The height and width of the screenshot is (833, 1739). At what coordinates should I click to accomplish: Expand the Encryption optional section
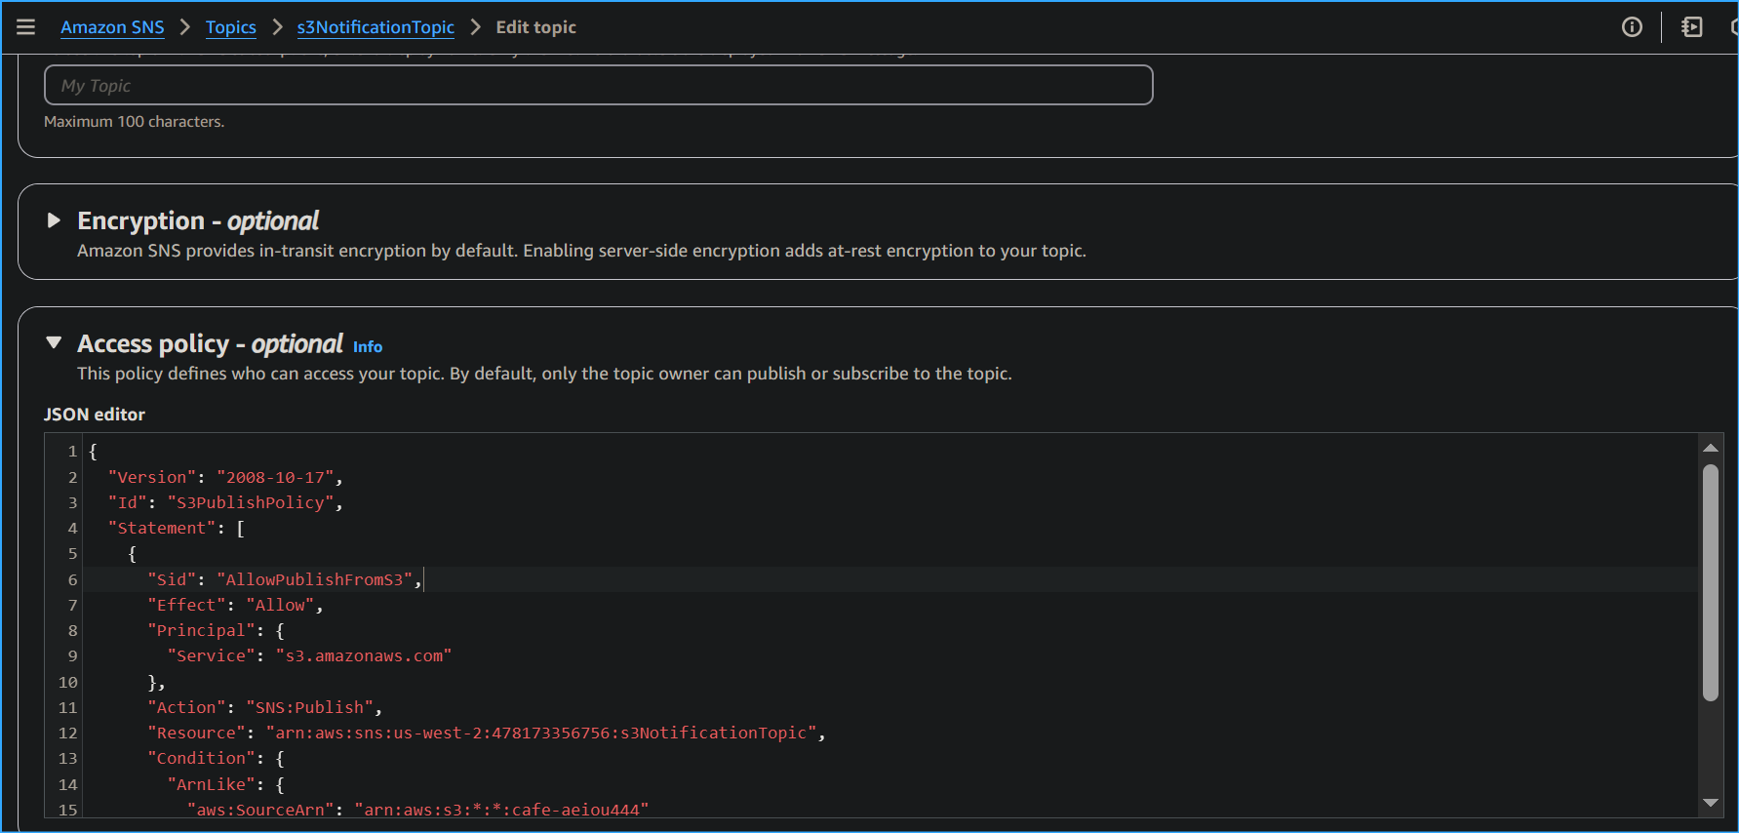pyautogui.click(x=54, y=220)
